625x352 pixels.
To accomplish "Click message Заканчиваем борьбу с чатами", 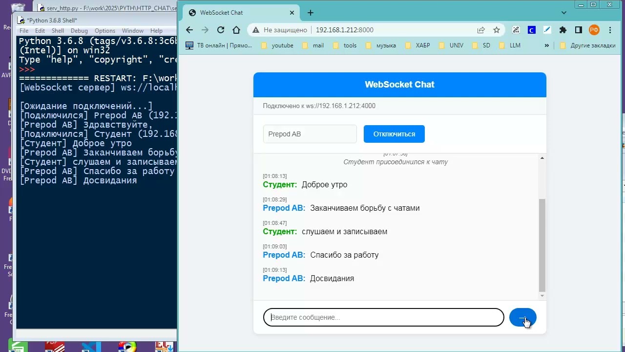I will (x=365, y=208).
